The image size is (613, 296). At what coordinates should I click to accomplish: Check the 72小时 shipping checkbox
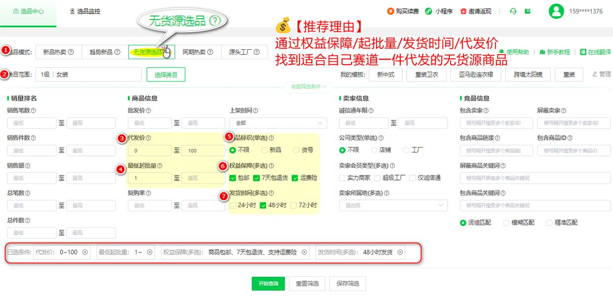point(294,205)
